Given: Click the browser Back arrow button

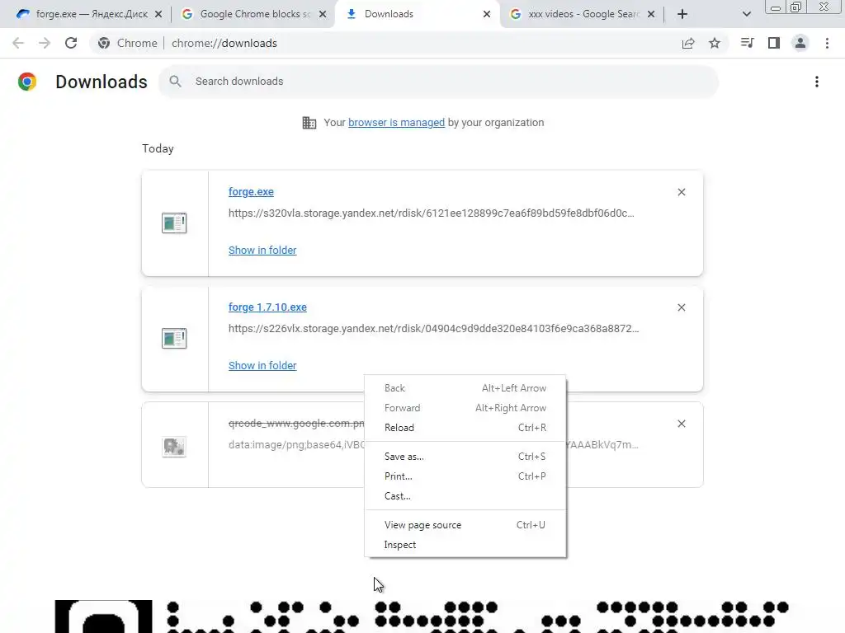Looking at the screenshot, I should 18,43.
